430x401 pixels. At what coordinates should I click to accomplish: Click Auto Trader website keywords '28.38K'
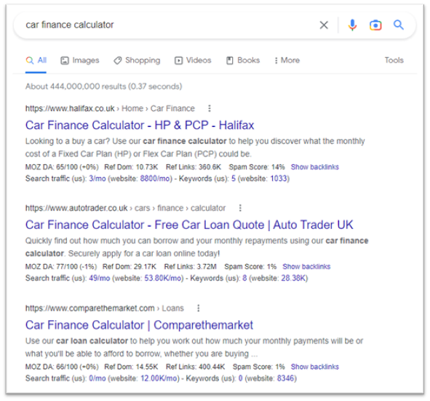point(293,278)
